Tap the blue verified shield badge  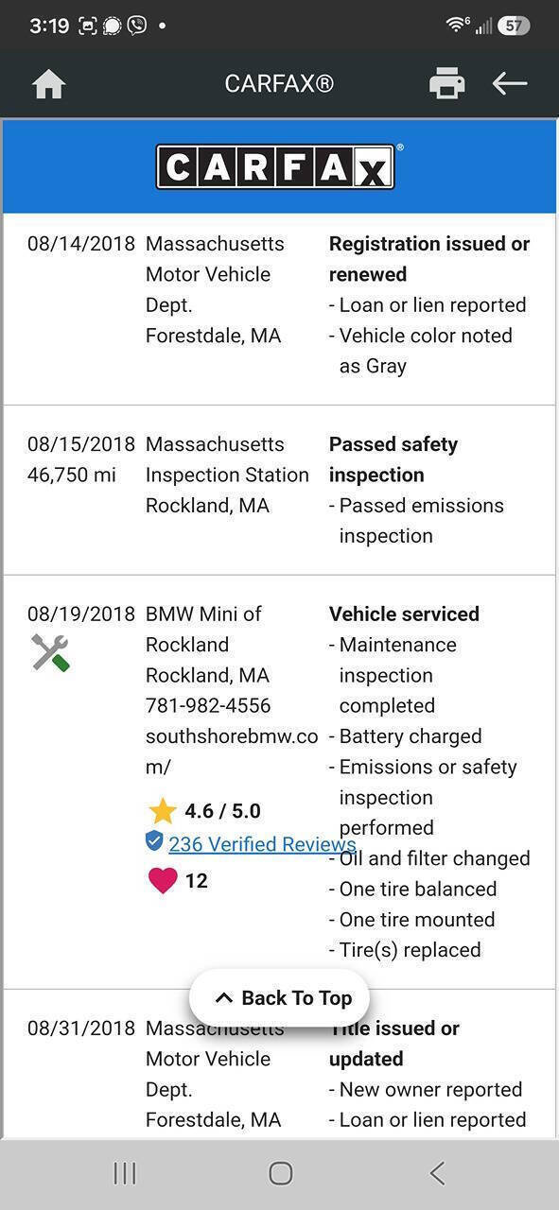point(154,841)
